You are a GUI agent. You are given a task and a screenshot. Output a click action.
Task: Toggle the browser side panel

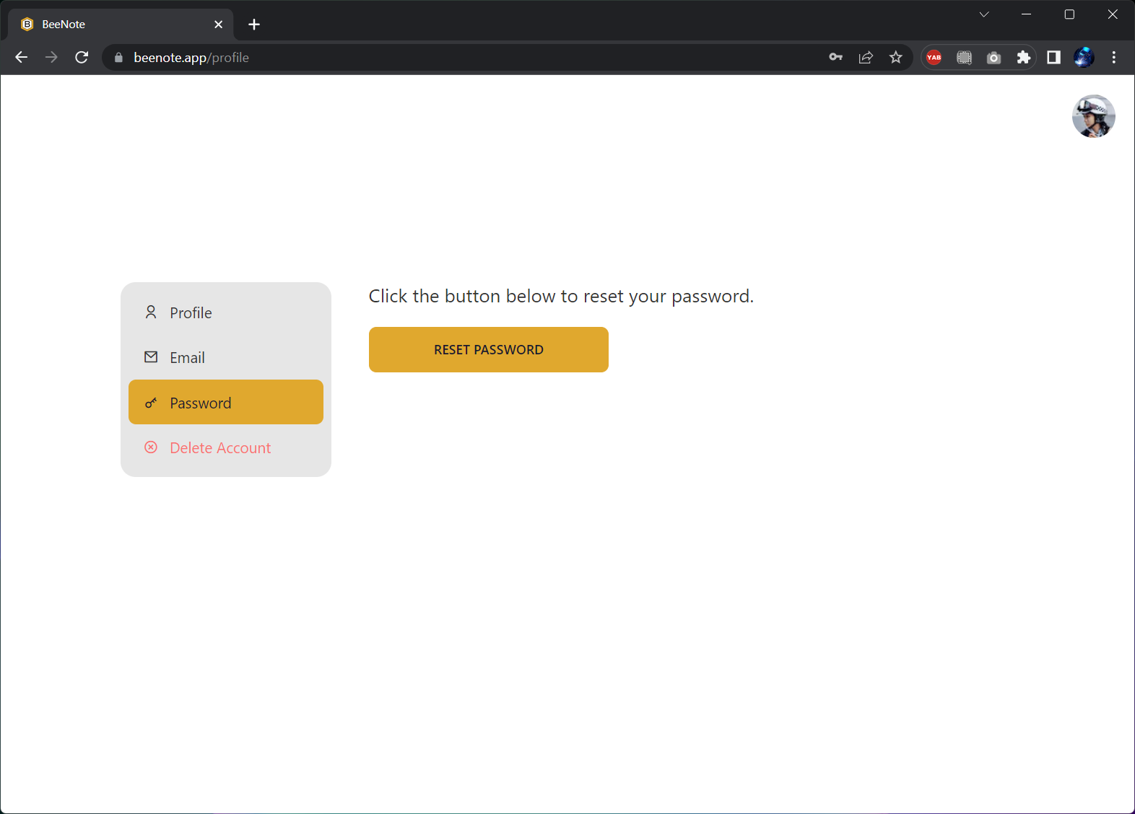click(1053, 57)
